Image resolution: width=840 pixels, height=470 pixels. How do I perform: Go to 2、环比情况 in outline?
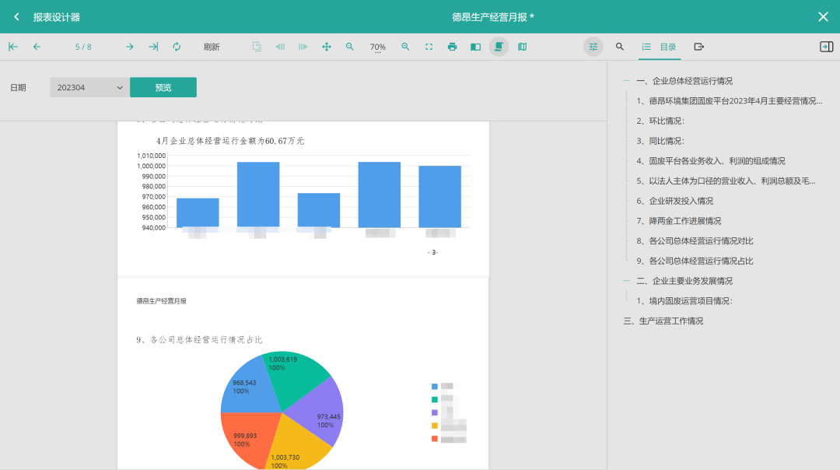coord(660,121)
